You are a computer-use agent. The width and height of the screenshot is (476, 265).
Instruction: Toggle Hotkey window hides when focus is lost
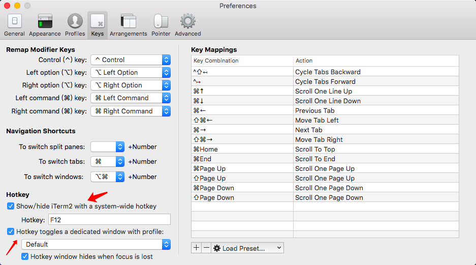pos(25,257)
